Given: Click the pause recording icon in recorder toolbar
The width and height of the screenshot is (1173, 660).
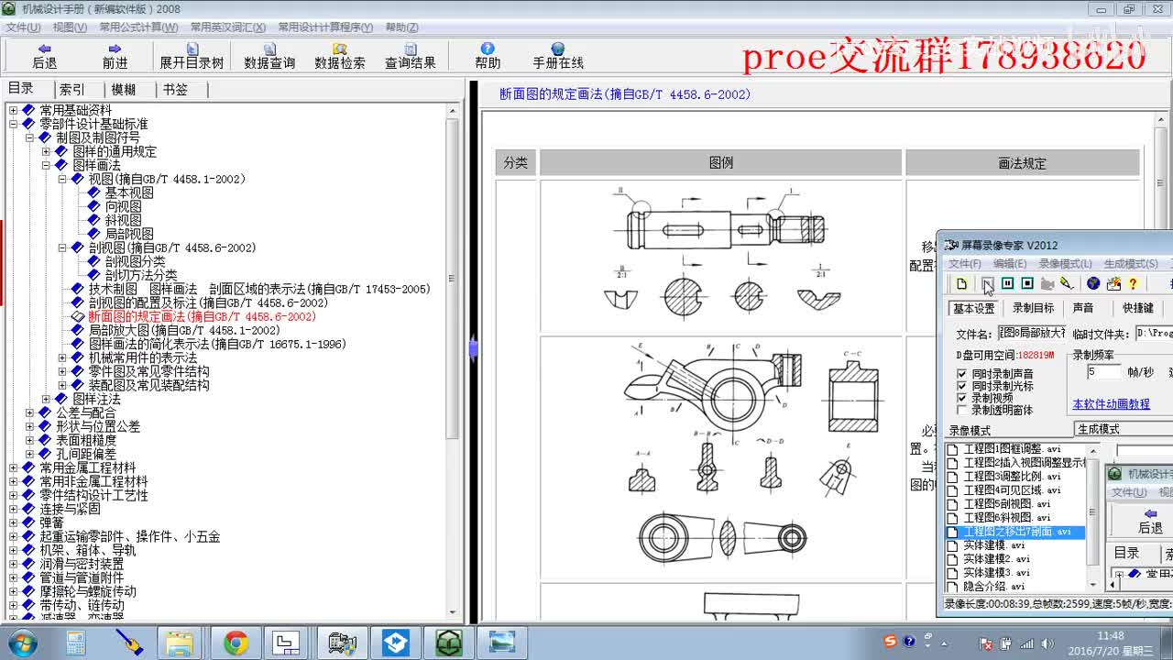Looking at the screenshot, I should coord(1007,284).
